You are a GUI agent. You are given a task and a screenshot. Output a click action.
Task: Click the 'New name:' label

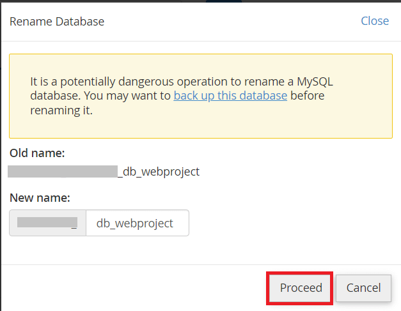click(40, 198)
